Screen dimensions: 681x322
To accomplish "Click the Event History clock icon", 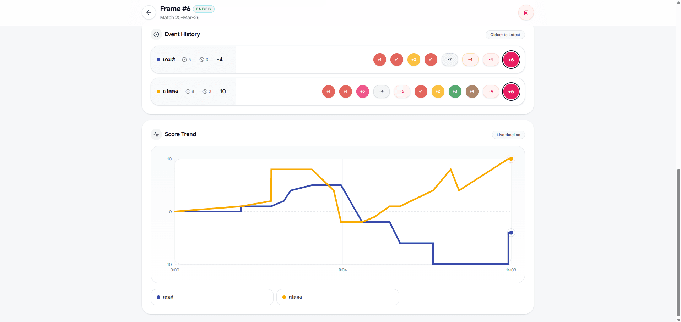I will [x=156, y=34].
